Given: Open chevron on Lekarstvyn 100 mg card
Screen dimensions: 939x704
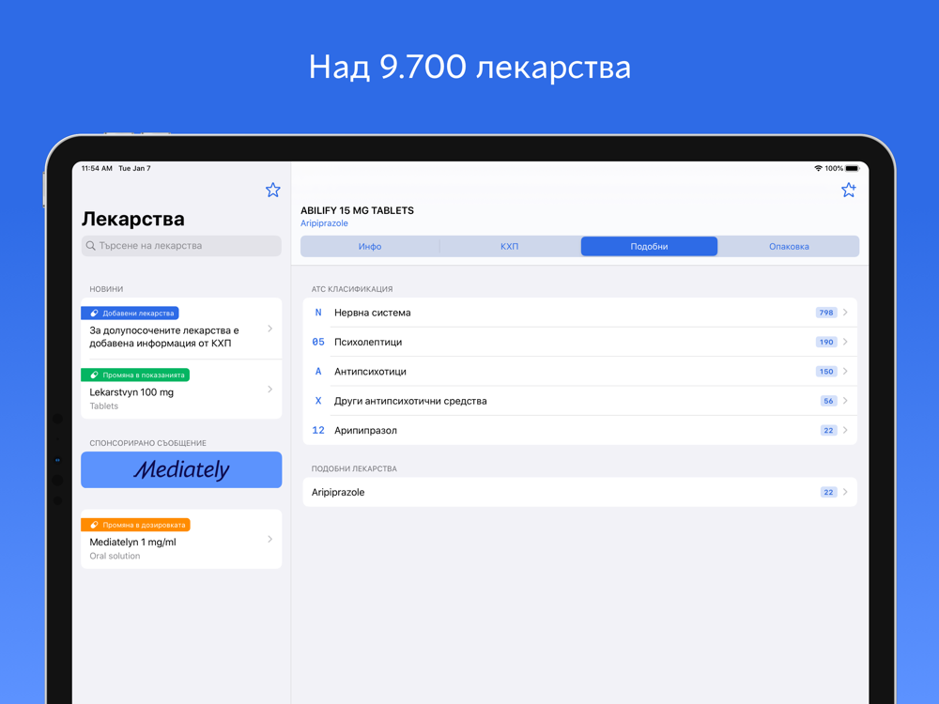Looking at the screenshot, I should [270, 390].
